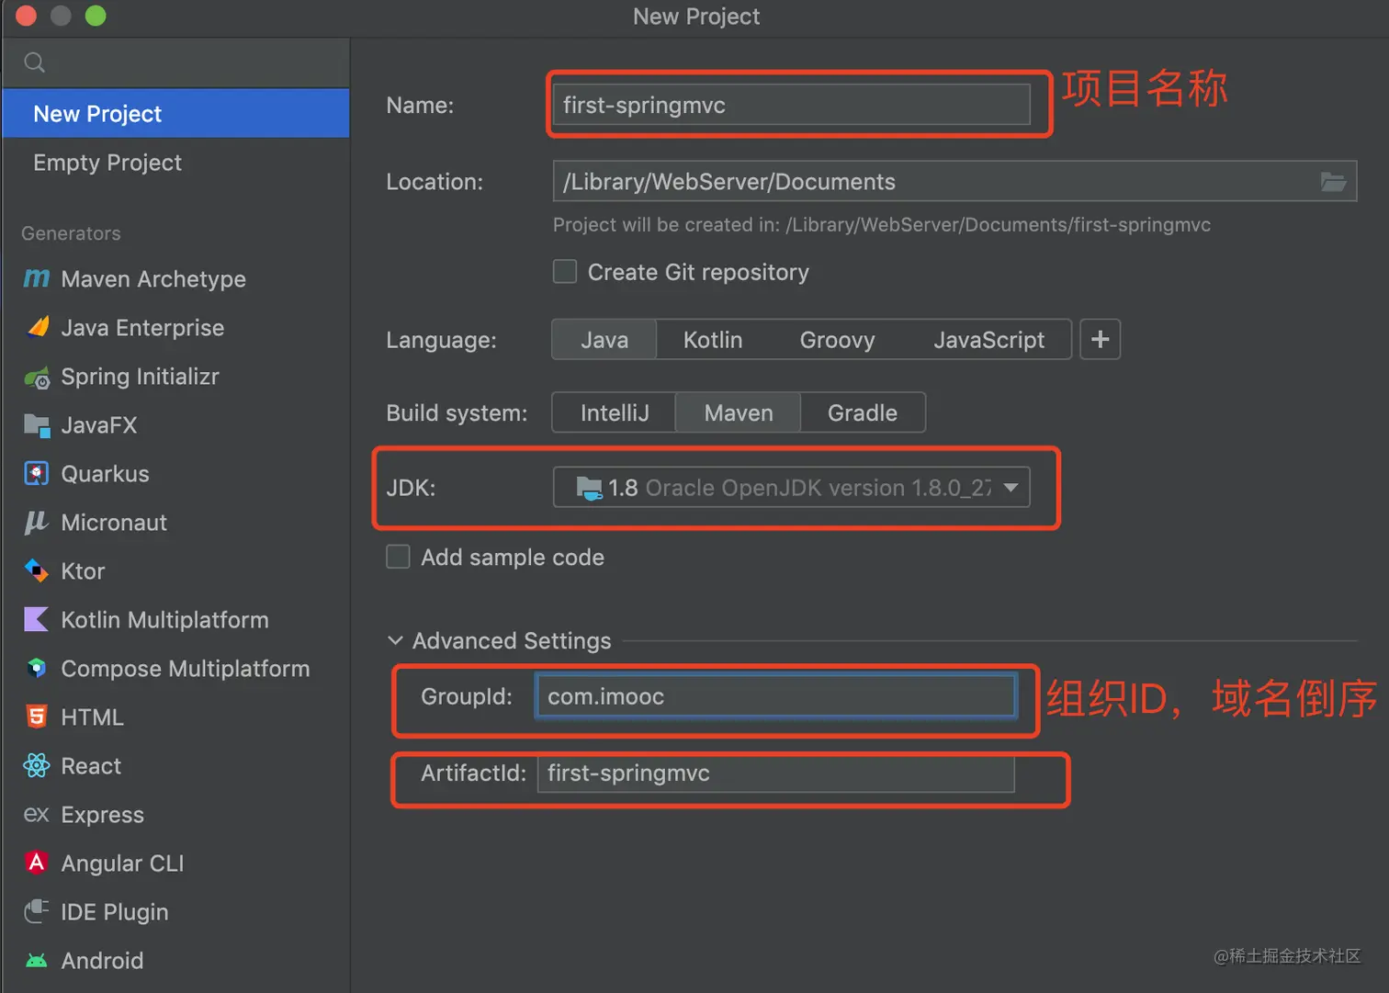Screen dimensions: 1389x993
Task: Click the JavaFX folder icon
Action: [x=37, y=424]
